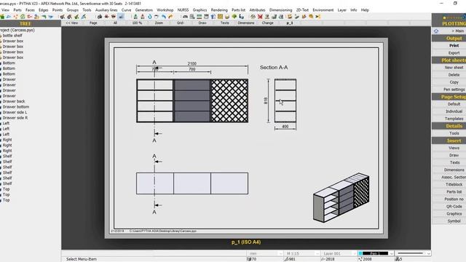The image size is (466, 262).
Task: Click the yellow textured square toolbar icon
Action: pos(220,17)
